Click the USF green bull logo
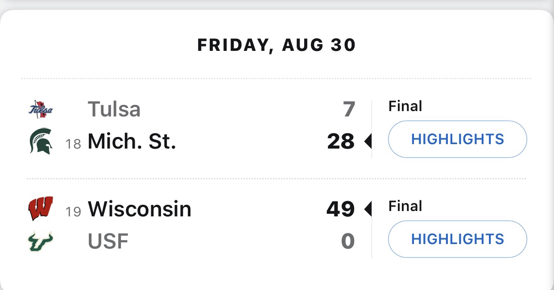This screenshot has width=554, height=290. point(41,242)
